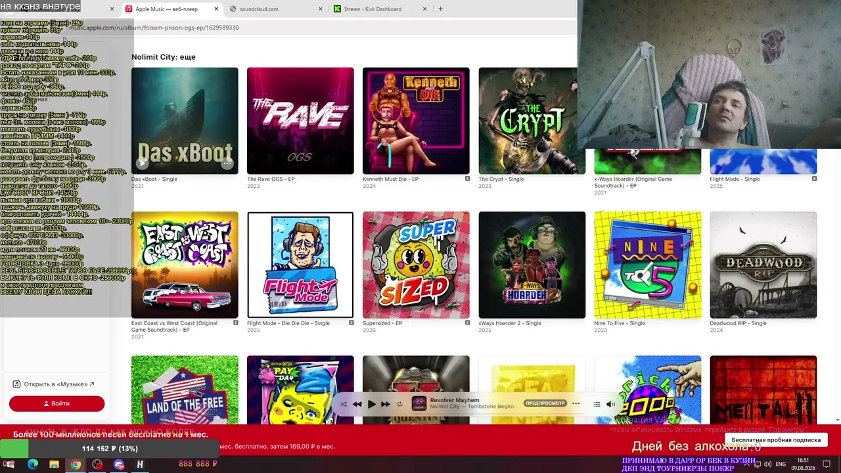Open East Coast vs West Coast cover
Image resolution: width=841 pixels, height=473 pixels.
click(185, 265)
